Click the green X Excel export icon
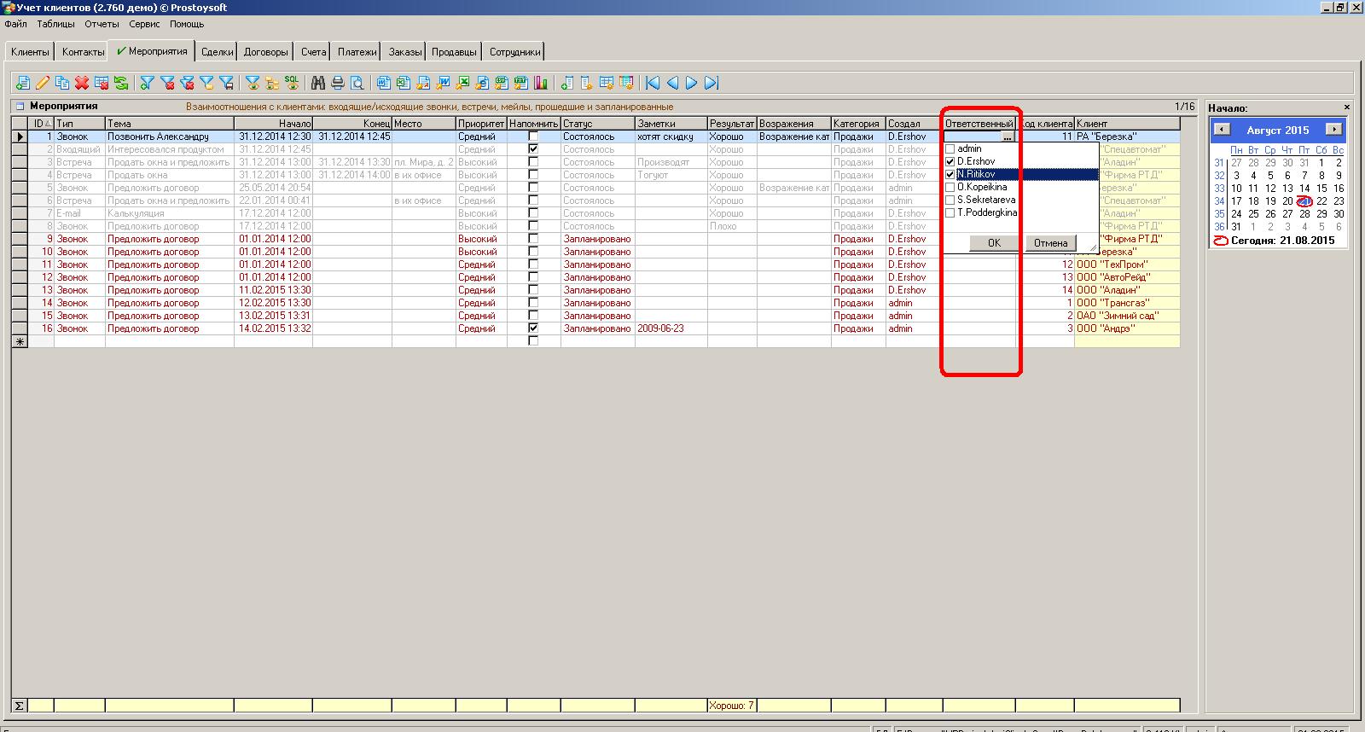The image size is (1365, 732). click(x=463, y=83)
